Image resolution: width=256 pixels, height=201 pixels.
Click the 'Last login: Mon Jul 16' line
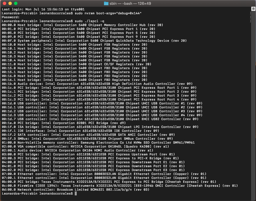point(43,9)
